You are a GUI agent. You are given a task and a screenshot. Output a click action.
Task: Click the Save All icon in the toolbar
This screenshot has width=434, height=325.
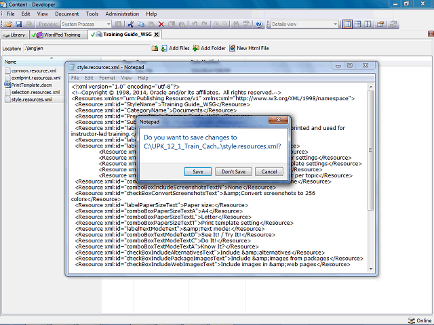coord(28,24)
